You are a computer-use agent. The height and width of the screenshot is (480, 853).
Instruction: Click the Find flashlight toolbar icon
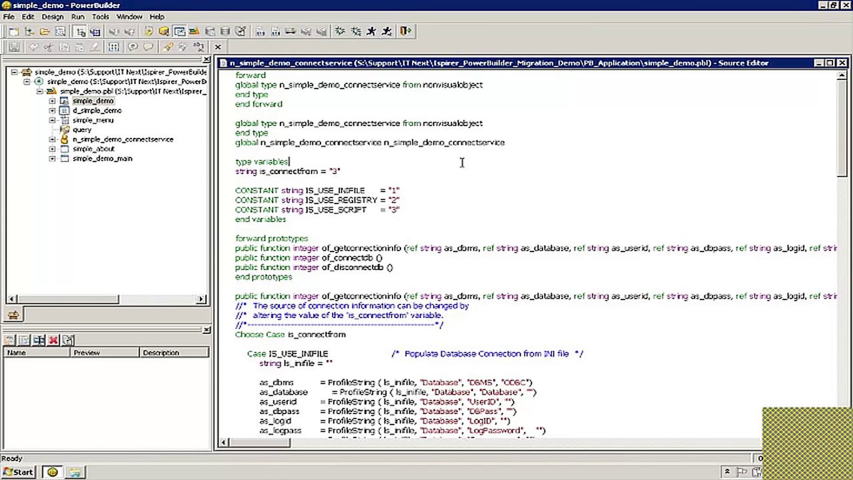pos(168,47)
